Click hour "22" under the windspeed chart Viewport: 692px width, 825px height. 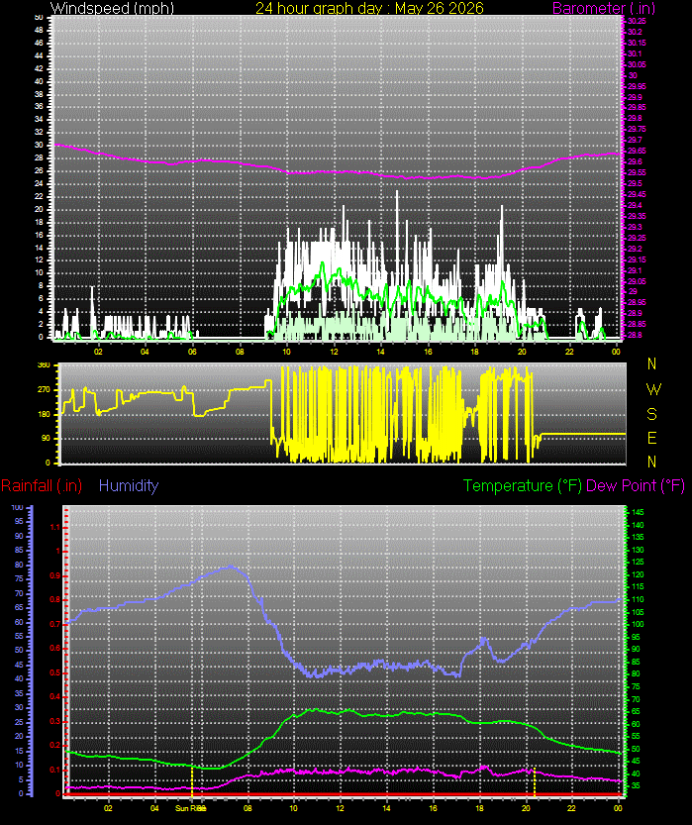569,352
